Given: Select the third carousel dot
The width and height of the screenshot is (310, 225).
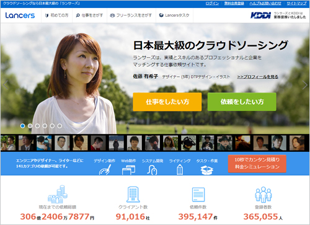Looking at the screenshot, I should point(37,126).
